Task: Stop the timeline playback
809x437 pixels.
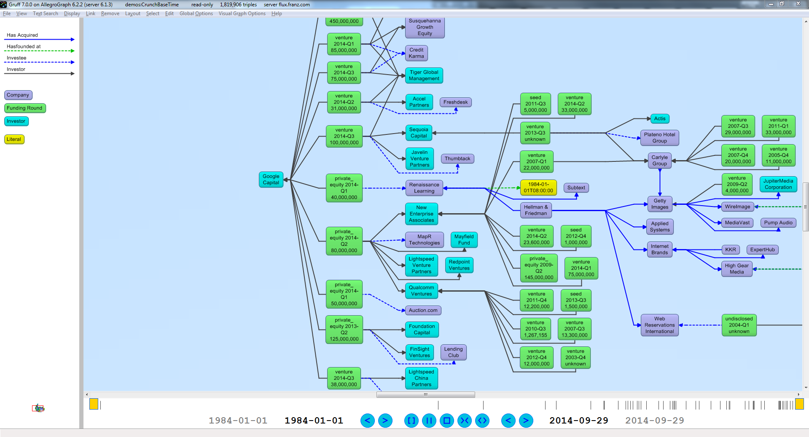Action: 446,421
